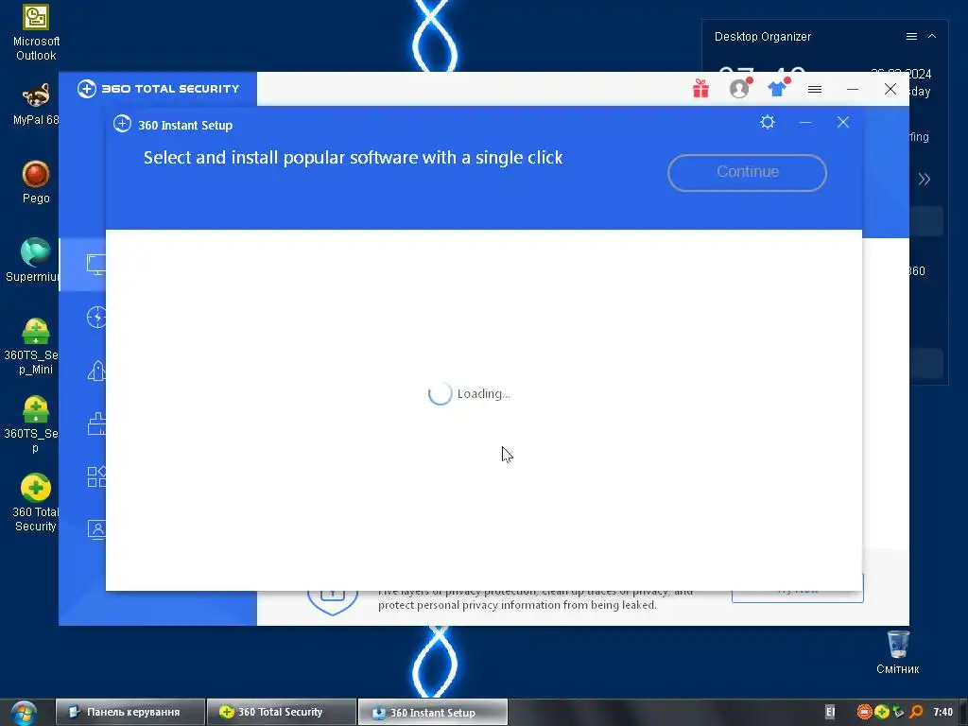Select the lightning scan sidebar icon
The height and width of the screenshot is (726, 968).
[x=96, y=318]
